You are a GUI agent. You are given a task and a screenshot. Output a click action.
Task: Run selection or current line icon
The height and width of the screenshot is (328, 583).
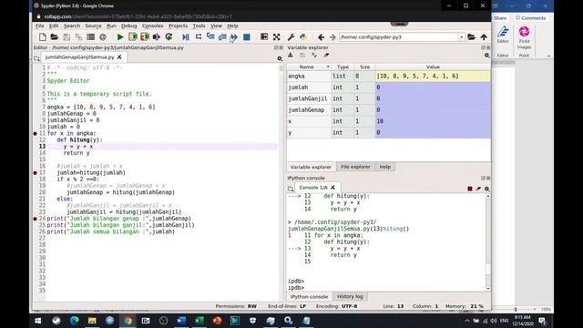[x=157, y=36]
